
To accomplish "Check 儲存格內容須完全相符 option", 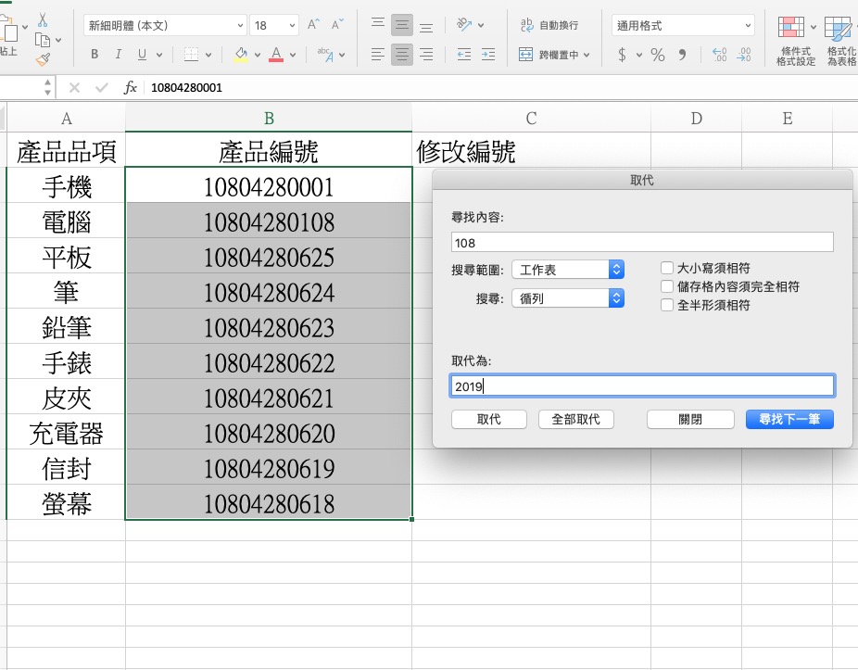I will coord(667,287).
